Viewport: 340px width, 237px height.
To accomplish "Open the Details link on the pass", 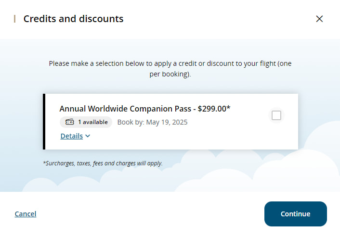I will tap(72, 136).
